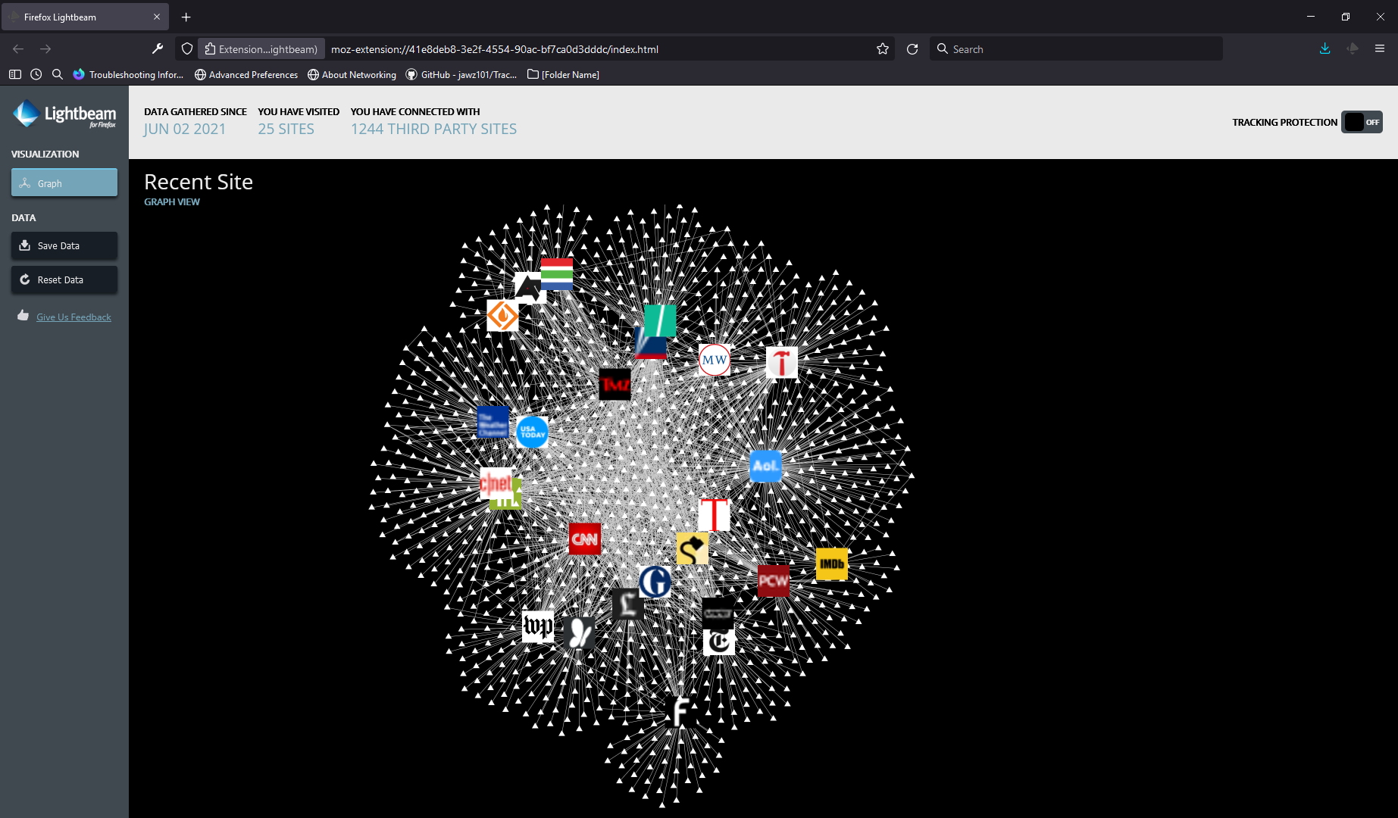Click the URL address field
The width and height of the screenshot is (1398, 818).
tap(599, 49)
